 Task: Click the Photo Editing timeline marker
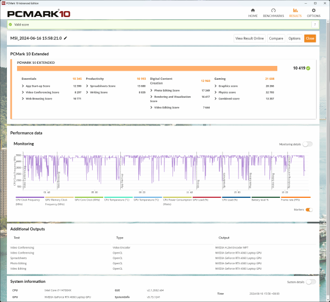250,180
